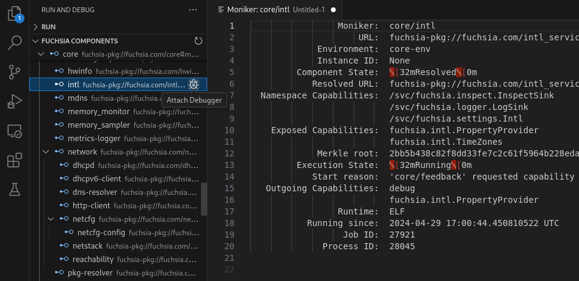Open the Explorer view in activity bar
The height and width of the screenshot is (281, 579).
click(15, 14)
